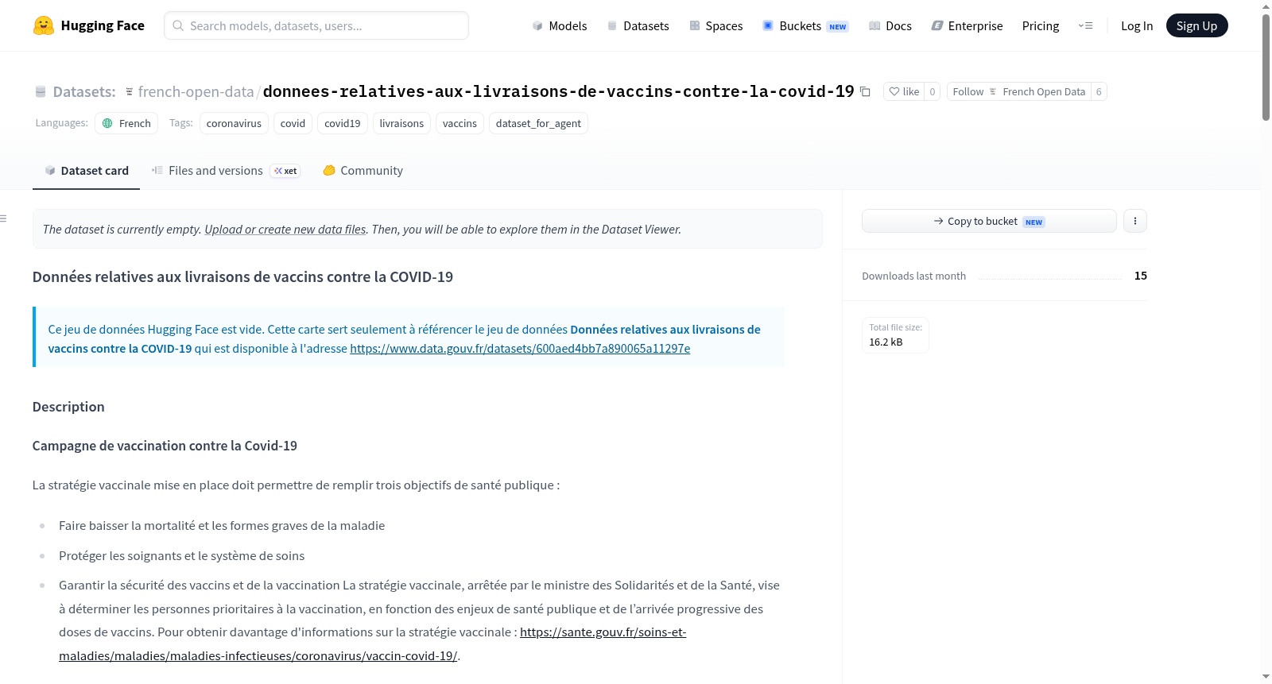Click heading Campagne de vaccination contre la Covid-19
The width and height of the screenshot is (1272, 684).
coord(165,446)
